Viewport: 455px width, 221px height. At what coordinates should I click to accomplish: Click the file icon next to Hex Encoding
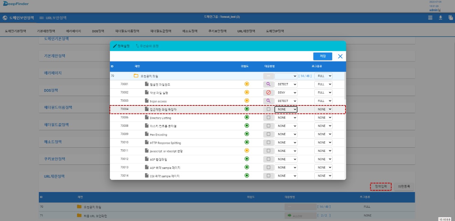coord(147,134)
